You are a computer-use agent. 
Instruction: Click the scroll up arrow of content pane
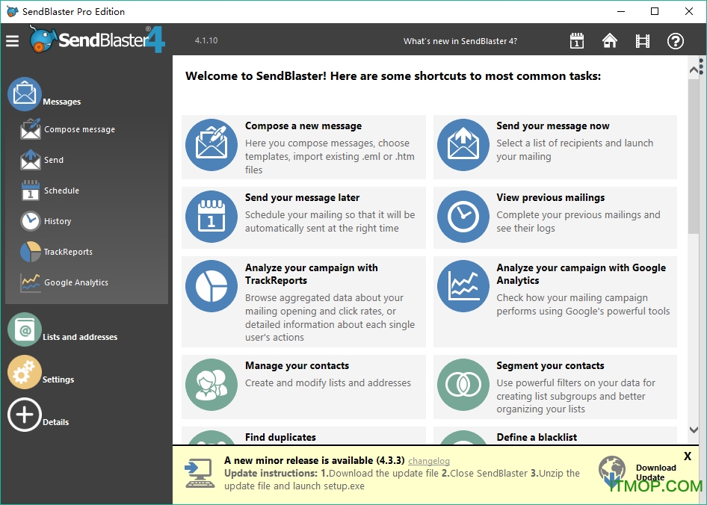click(x=694, y=70)
